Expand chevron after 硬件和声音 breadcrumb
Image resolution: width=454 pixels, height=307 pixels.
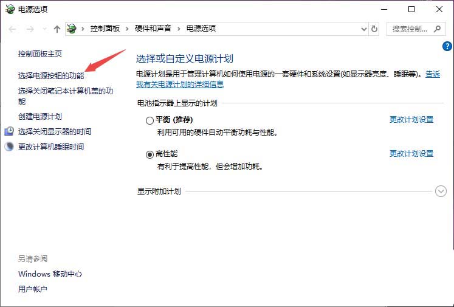(179, 29)
